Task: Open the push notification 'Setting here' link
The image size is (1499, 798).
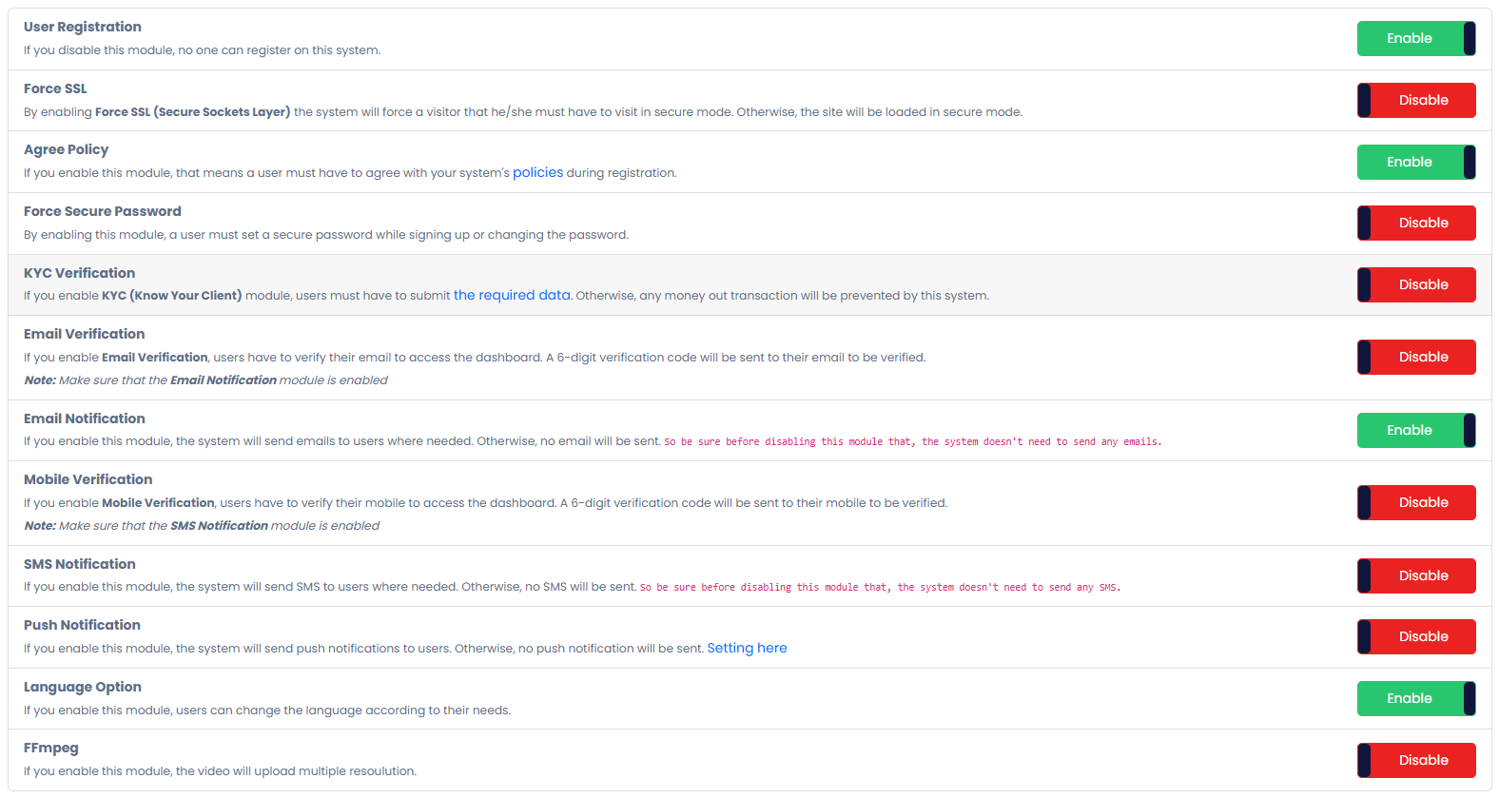Action: click(x=747, y=648)
